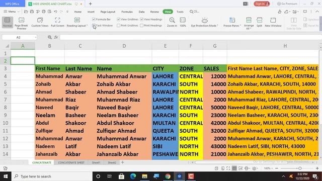The height and width of the screenshot is (181, 322).
Task: Click the undo icon
Action: click(55, 12)
